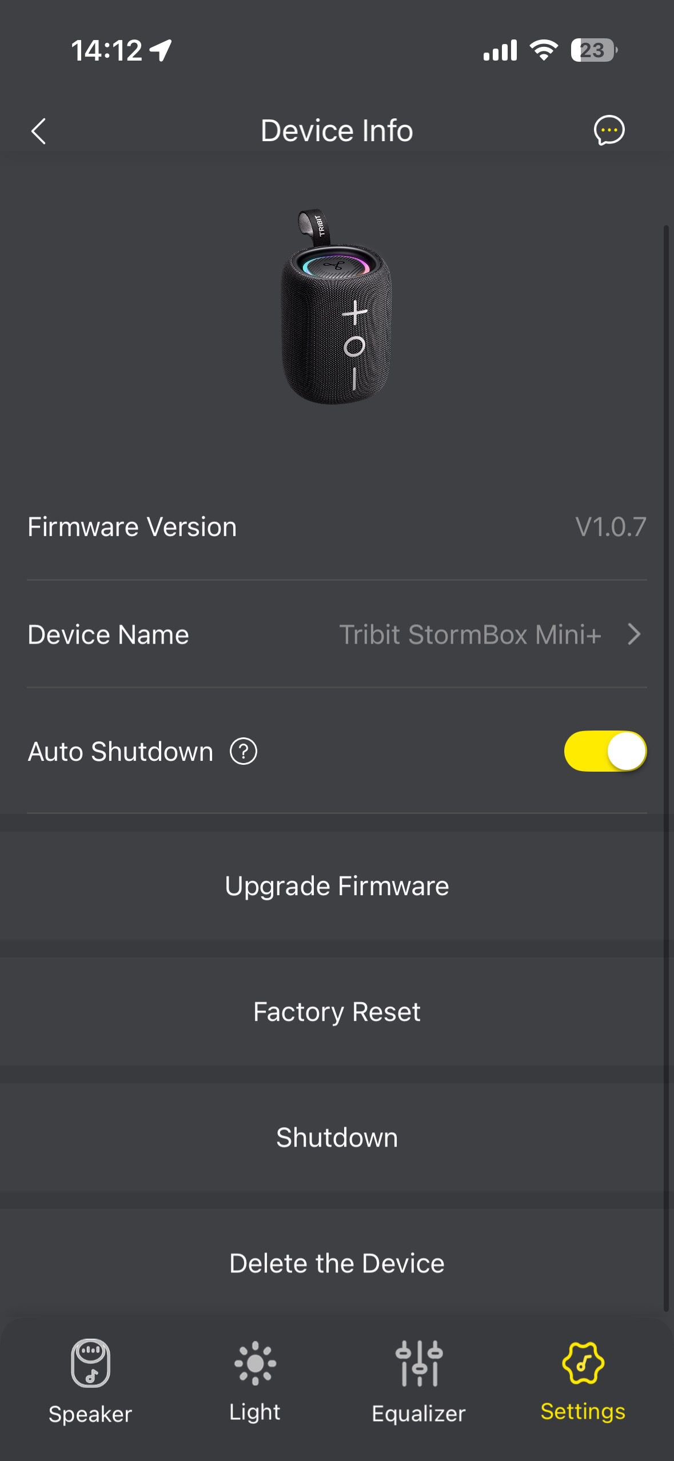Switch to the Equalizer tab label
This screenshot has height=1461, width=674.
pos(419,1414)
